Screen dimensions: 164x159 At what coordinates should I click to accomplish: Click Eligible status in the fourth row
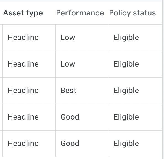tap(126, 117)
